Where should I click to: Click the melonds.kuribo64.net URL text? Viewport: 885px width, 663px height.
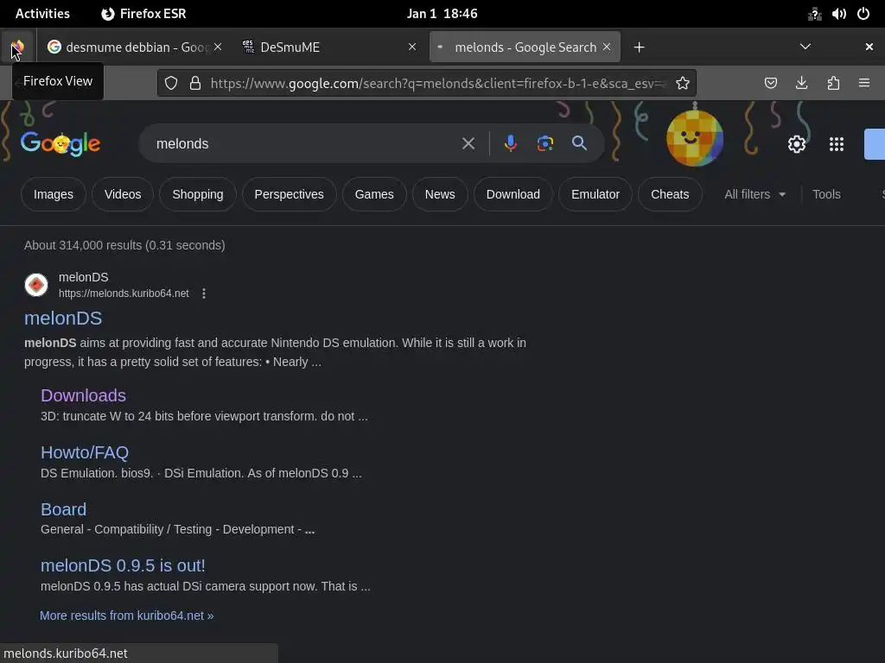pyautogui.click(x=124, y=294)
